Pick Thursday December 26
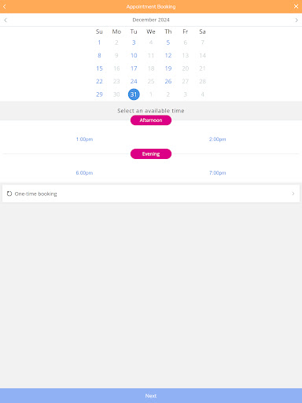 168,81
